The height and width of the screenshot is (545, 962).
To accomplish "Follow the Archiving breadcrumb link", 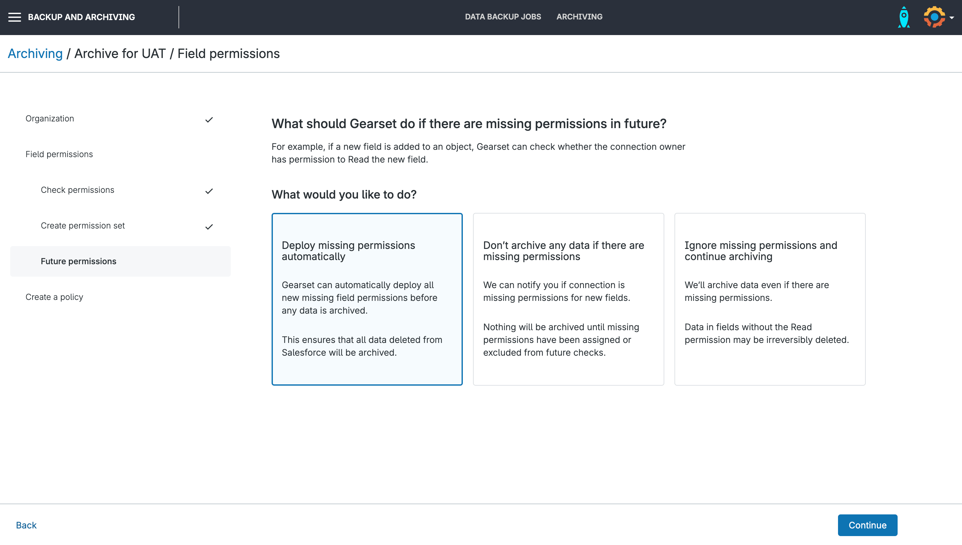I will click(35, 54).
